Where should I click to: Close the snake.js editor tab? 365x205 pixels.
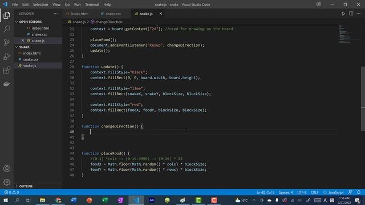(161, 14)
